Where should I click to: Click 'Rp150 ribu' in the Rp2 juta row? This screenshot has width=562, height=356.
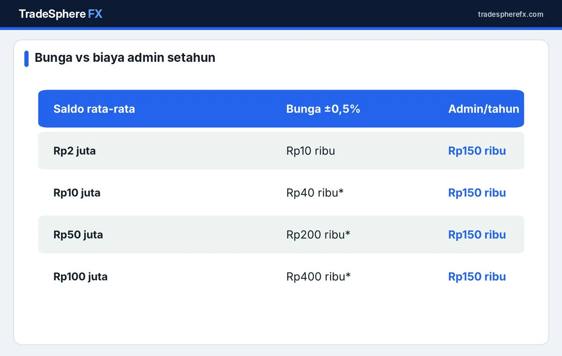pyautogui.click(x=477, y=151)
